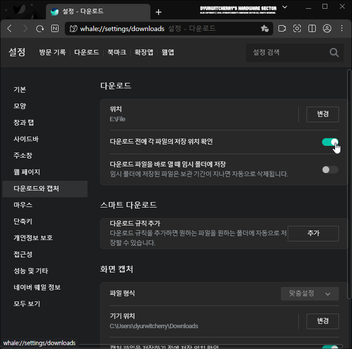Click the E:\File download path text
This screenshot has width=352, height=349.
coord(117,119)
